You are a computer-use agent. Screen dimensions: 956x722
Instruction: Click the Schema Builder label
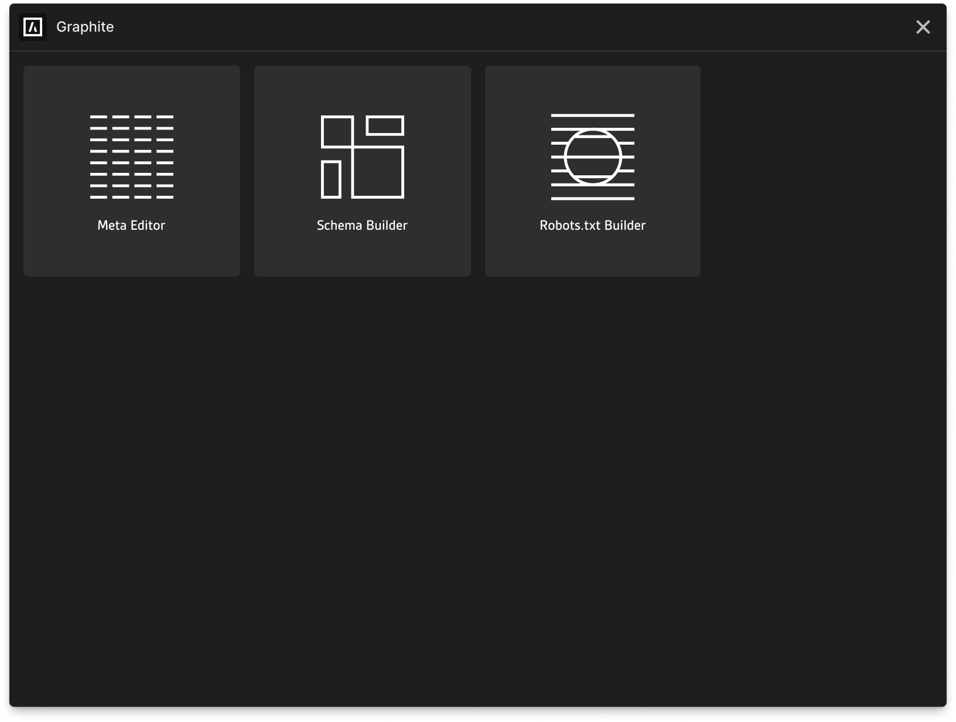pyautogui.click(x=362, y=226)
